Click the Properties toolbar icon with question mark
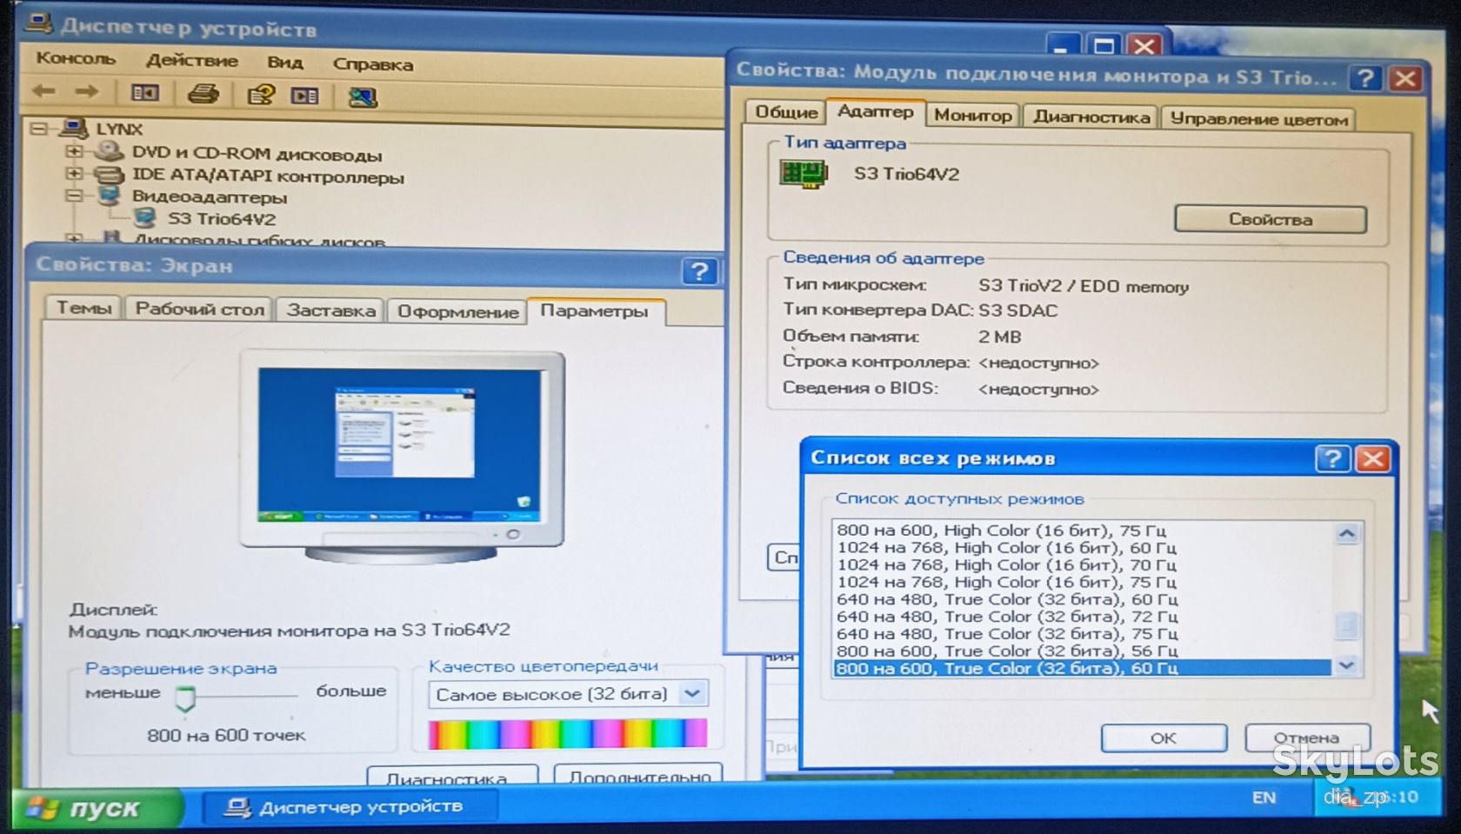 pos(261,95)
